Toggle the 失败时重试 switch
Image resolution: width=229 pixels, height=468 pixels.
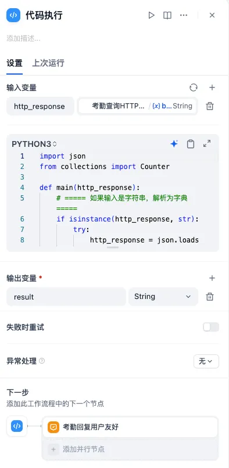211,327
